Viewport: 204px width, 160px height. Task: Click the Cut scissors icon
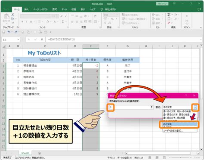click(13, 15)
